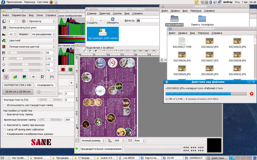Enable Lamp off during dark calibration
257x160 pixels.
[5, 130]
